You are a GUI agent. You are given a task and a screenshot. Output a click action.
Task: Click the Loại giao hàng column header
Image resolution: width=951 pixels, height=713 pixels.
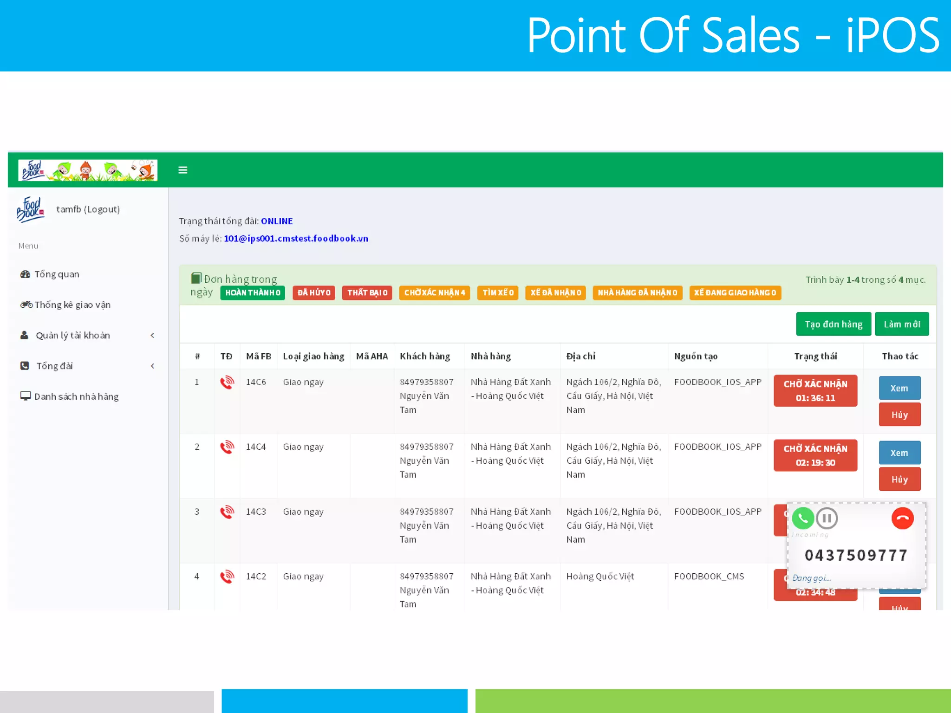313,356
